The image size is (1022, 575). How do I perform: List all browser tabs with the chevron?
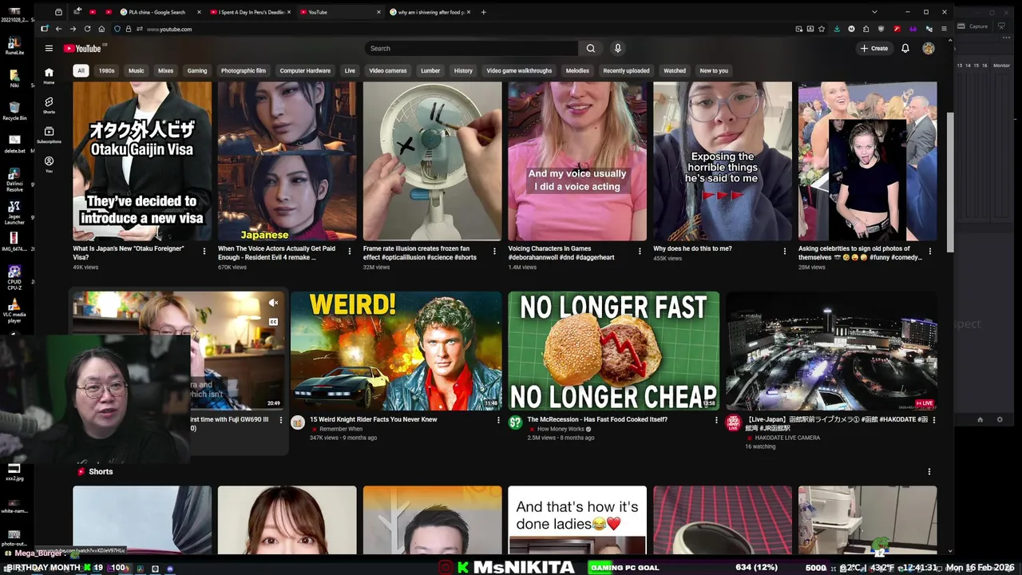pyautogui.click(x=874, y=12)
